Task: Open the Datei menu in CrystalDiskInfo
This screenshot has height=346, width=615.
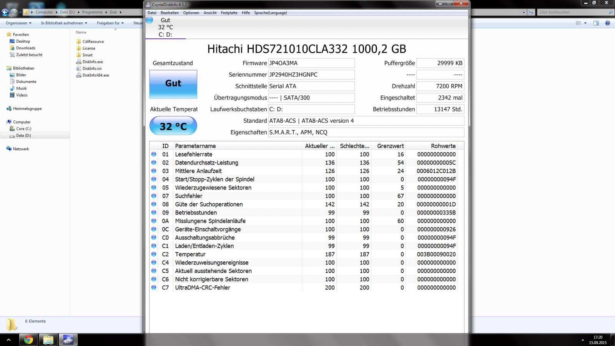Action: pos(152,13)
